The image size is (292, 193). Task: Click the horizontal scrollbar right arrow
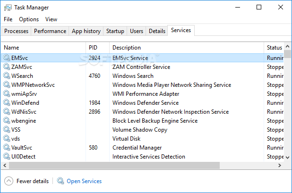(x=280, y=165)
